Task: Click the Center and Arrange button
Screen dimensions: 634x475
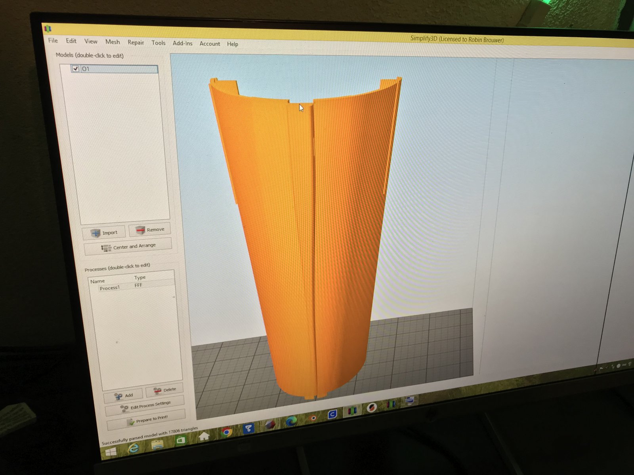Action: coord(128,247)
